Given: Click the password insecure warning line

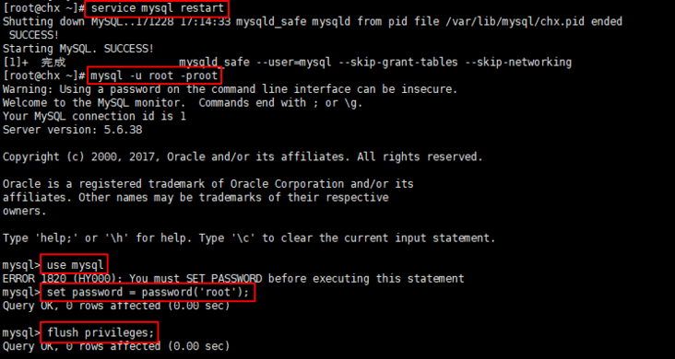Looking at the screenshot, I should pyautogui.click(x=230, y=89).
